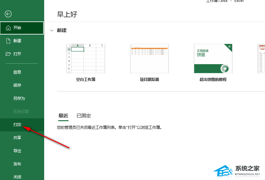
Task: Collapse the 新建 section chevron
Action: (52, 31)
